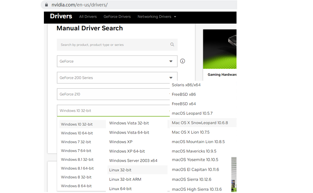Viewport: 313px width, 193px height.
Task: Click the nvidia.com URL in address bar
Action: pyautogui.click(x=79, y=5)
